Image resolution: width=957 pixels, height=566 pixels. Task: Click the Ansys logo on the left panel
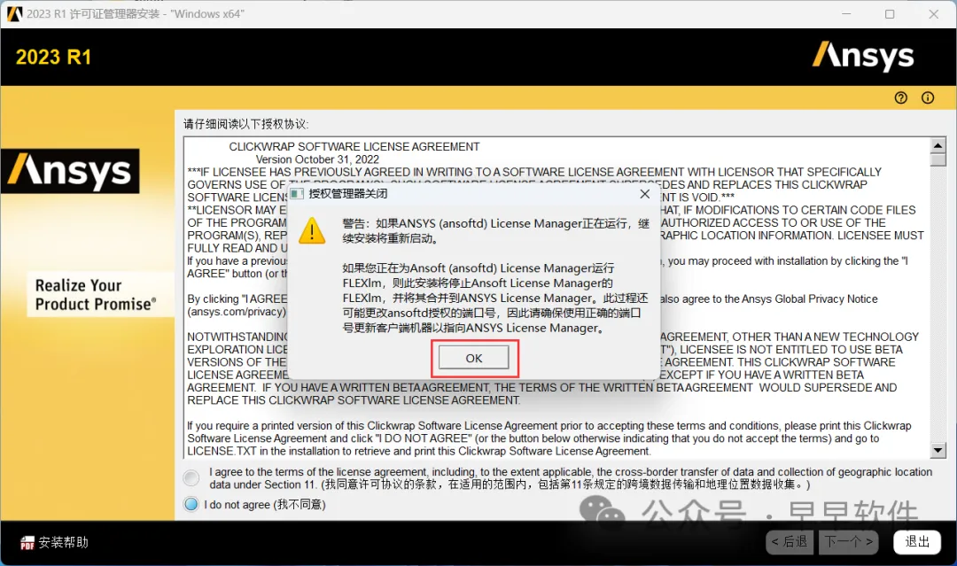pos(70,171)
